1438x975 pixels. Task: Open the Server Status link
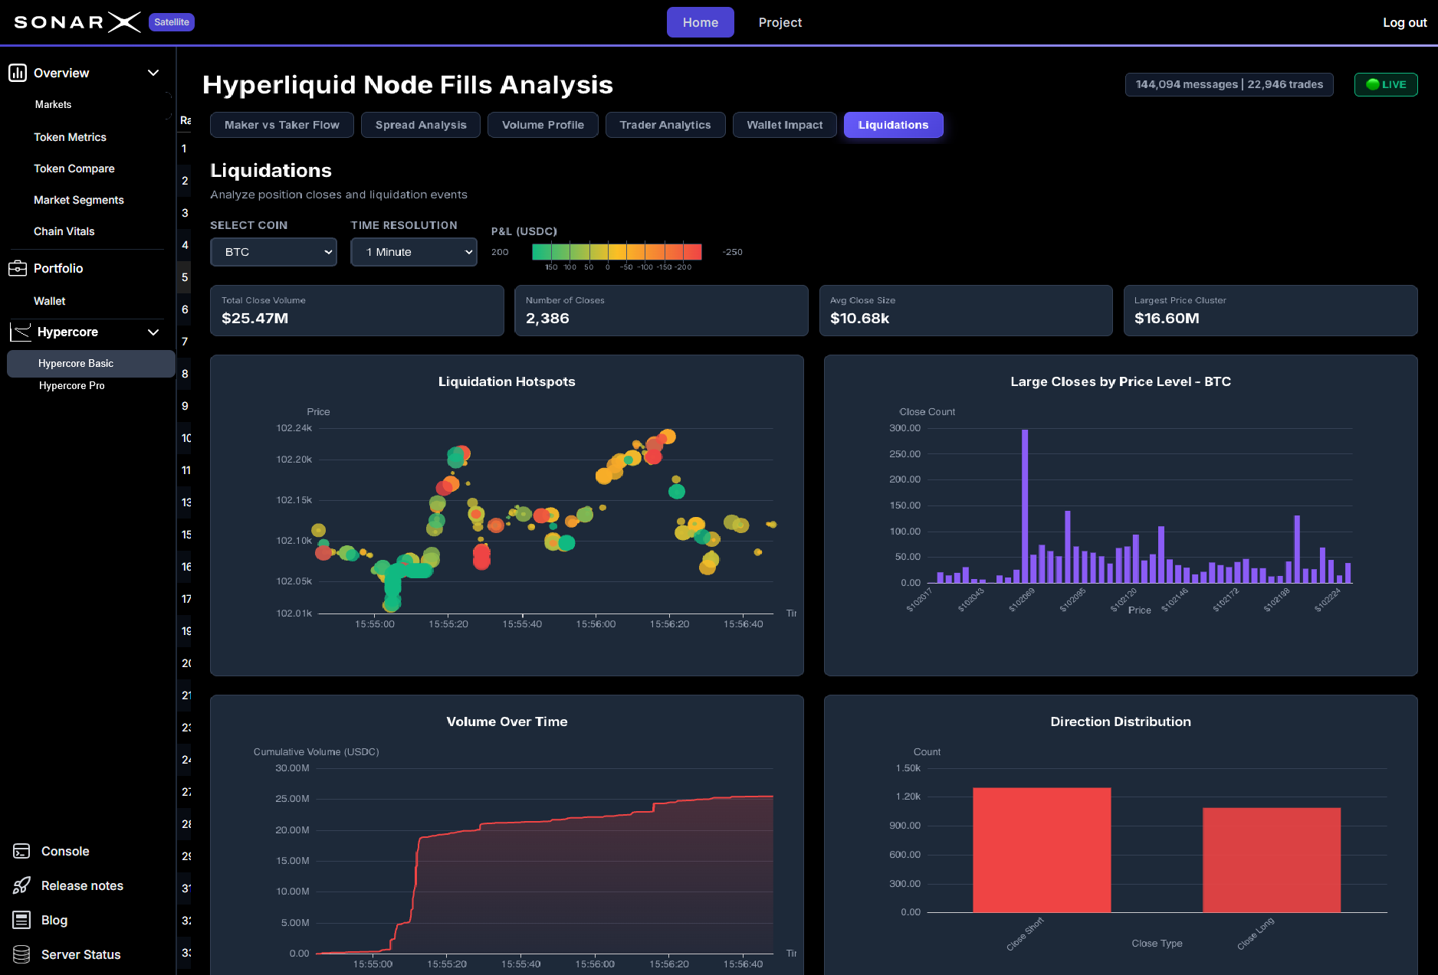[x=80, y=954]
